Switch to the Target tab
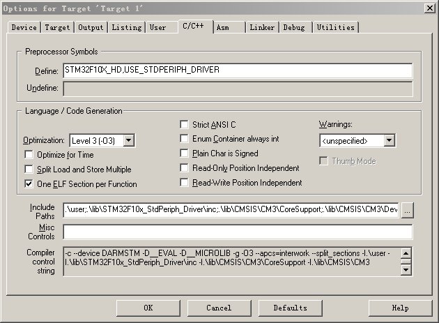This screenshot has height=323, width=439. (57, 27)
